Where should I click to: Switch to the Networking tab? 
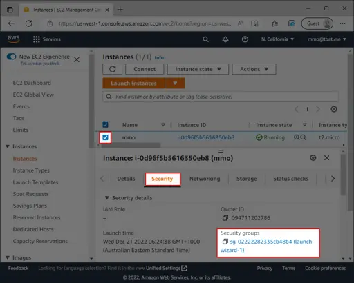point(205,179)
